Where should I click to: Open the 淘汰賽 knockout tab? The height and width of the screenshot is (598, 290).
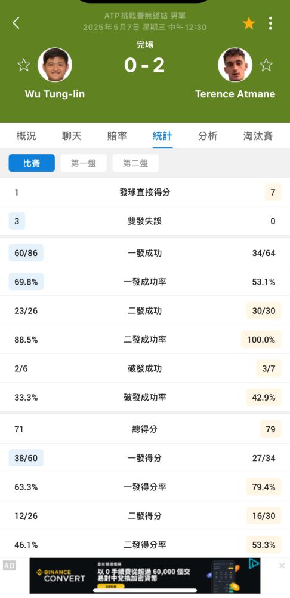(258, 136)
